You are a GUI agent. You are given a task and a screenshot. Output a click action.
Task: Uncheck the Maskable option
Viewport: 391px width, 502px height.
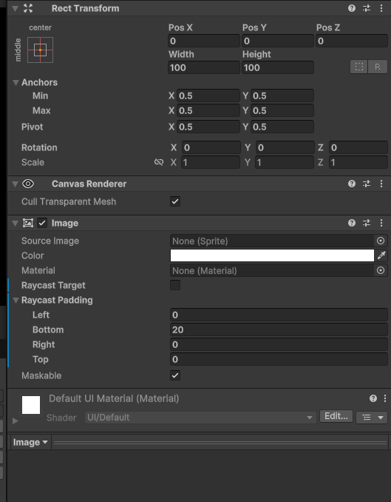pyautogui.click(x=175, y=375)
